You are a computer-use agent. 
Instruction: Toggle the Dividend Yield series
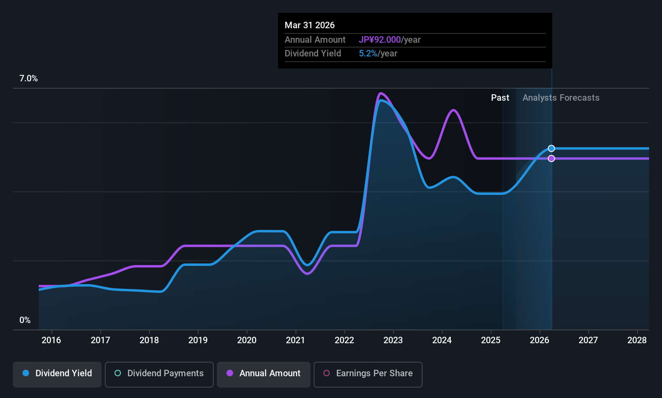[57, 374]
